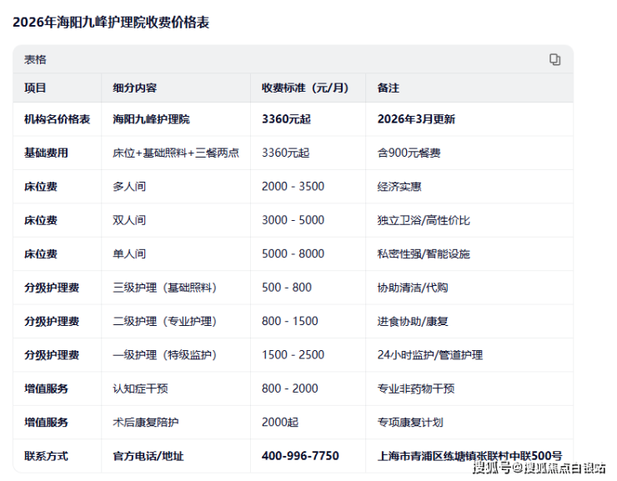
Task: Select the 细分内容 column header
Action: tap(135, 88)
